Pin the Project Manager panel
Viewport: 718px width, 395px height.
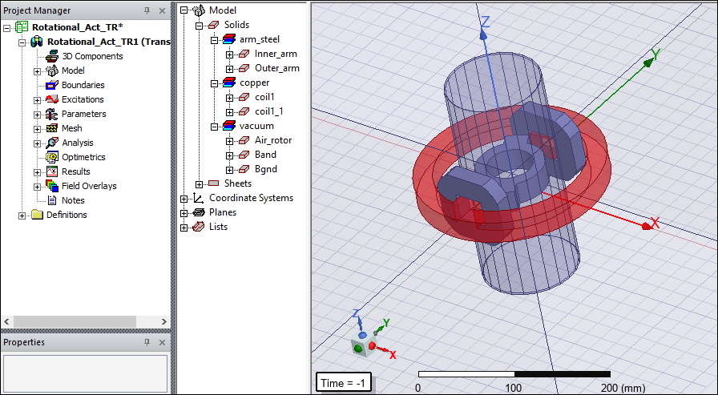click(x=147, y=10)
